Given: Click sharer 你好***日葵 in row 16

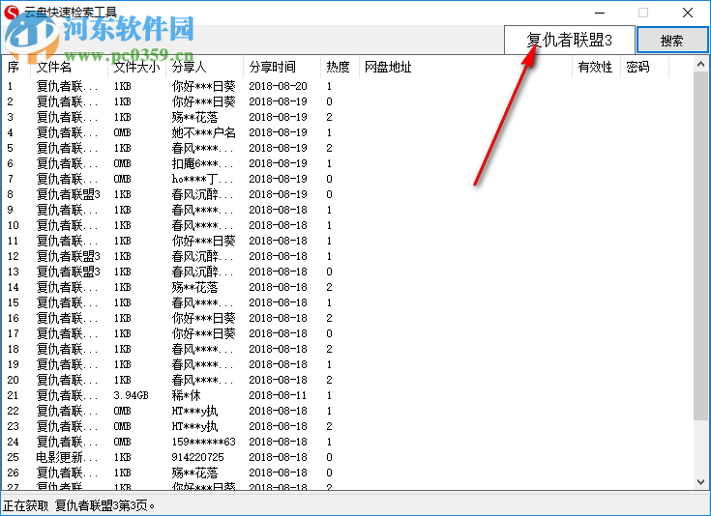Looking at the screenshot, I should point(203,318).
